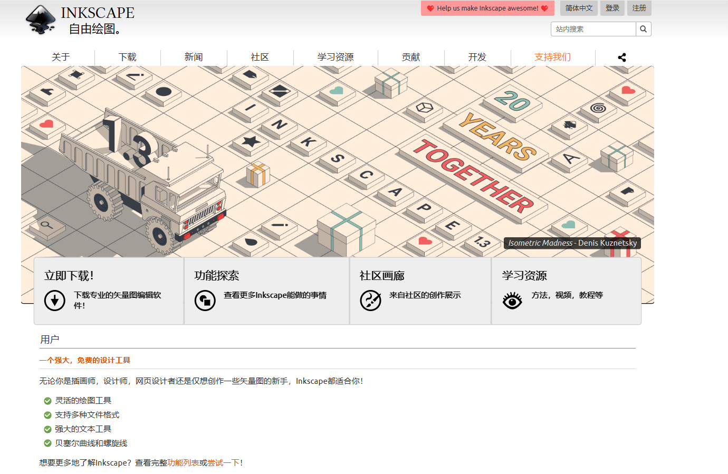Click the 查看更多Inkscape能做的事情 text
728x474 pixels.
tap(275, 295)
